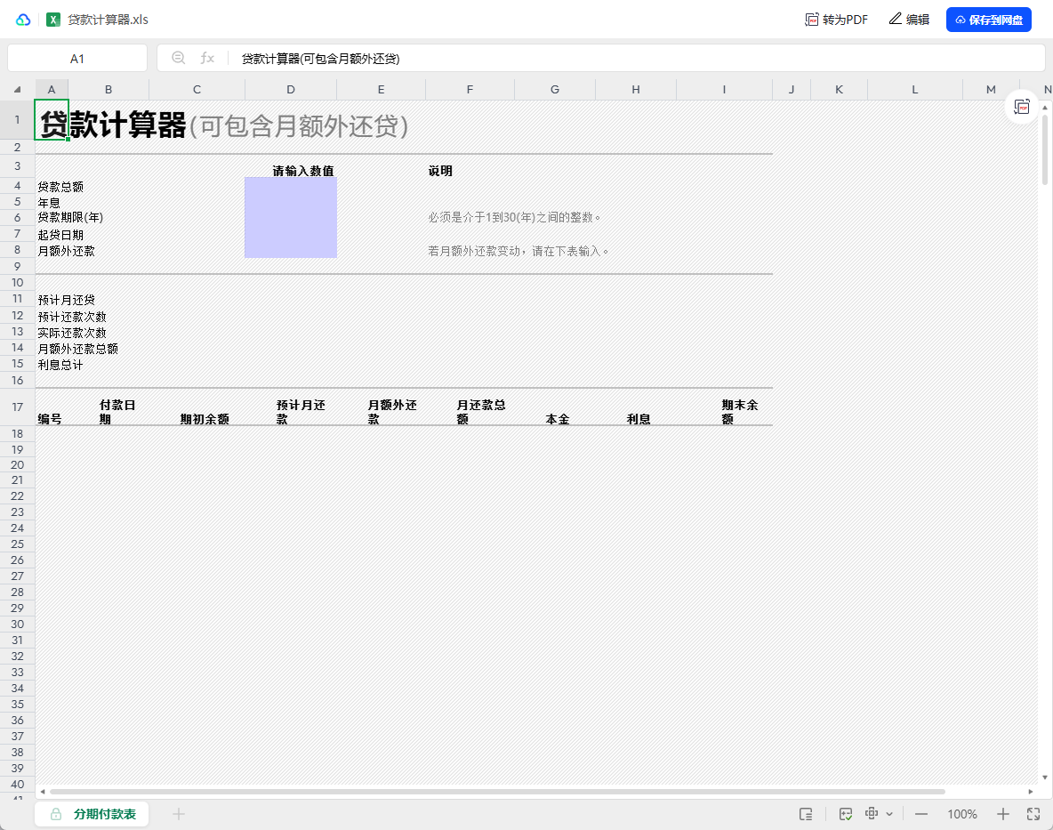The height and width of the screenshot is (830, 1053).
Task: Enter full screen via expand icon
Action: pyautogui.click(x=1034, y=814)
